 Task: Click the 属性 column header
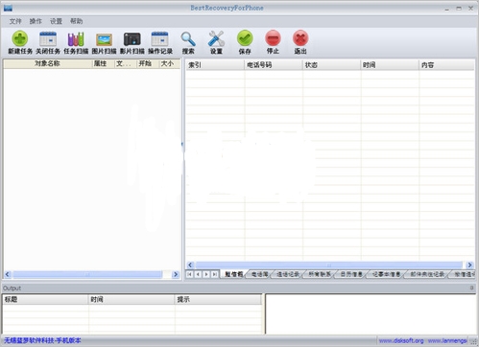pyautogui.click(x=103, y=63)
